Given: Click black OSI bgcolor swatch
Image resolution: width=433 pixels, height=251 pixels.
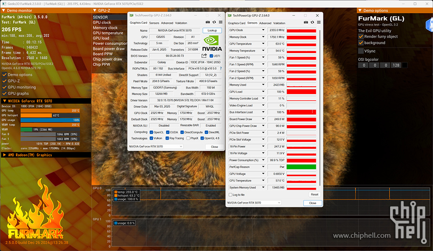Looking at the screenshot, I should click(405, 65).
